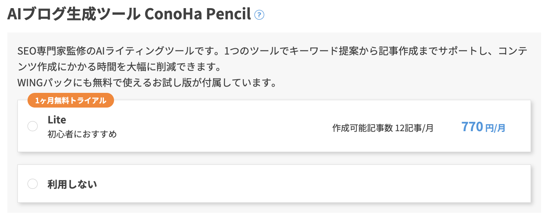
Task: Click the 12記事/月 article count
Action: [x=414, y=128]
